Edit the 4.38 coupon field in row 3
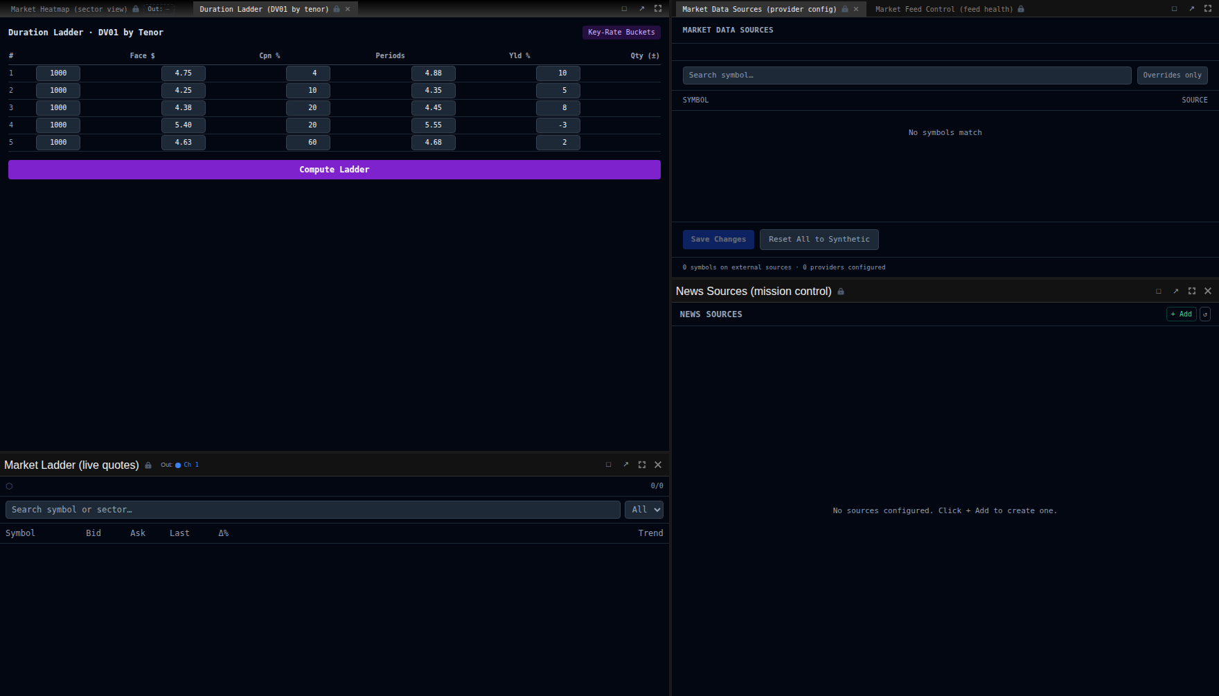1219x696 pixels. pos(184,108)
